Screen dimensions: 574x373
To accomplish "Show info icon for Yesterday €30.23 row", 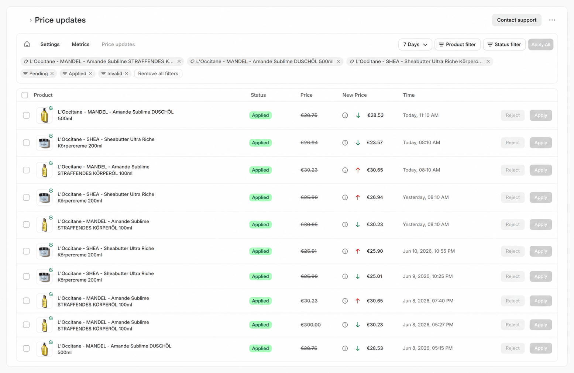I will 345,225.
